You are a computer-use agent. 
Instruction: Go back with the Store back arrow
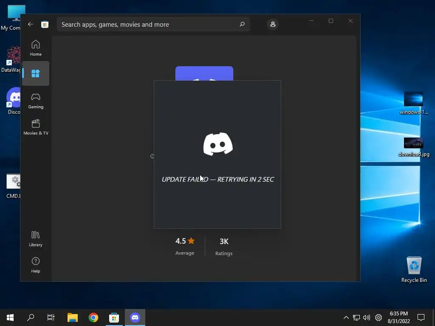(x=31, y=24)
